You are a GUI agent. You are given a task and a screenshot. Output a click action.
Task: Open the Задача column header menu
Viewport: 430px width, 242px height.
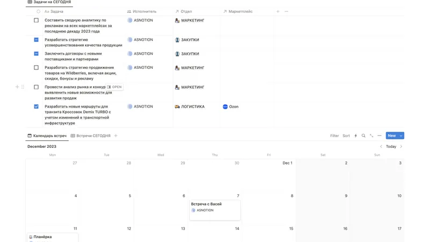click(54, 11)
